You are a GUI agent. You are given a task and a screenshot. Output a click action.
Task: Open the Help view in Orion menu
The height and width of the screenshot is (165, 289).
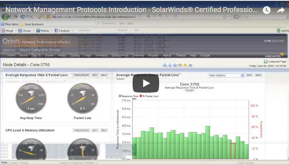193,55
